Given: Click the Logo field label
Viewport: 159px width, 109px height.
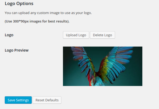Looking at the screenshot, I should click(x=9, y=35).
